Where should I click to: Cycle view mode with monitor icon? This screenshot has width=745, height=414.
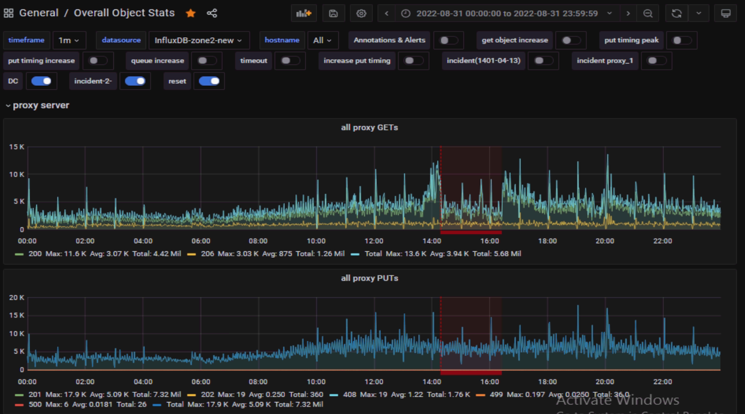click(x=725, y=13)
